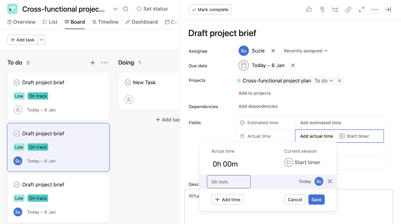Mark New Task card complete
Screen dimensions: 401x224
click(x=128, y=82)
